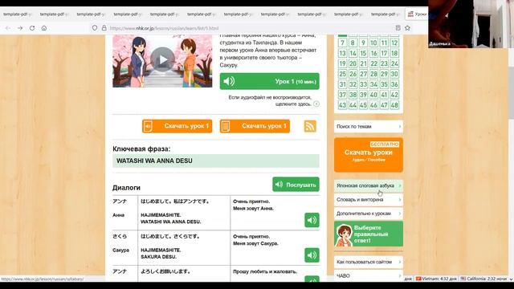The width and height of the screenshot is (514, 289).
Task: Click browser back arrow
Action: click(x=8, y=28)
